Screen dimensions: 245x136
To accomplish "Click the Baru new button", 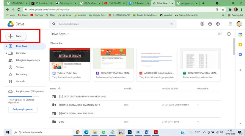I will click(x=16, y=36).
